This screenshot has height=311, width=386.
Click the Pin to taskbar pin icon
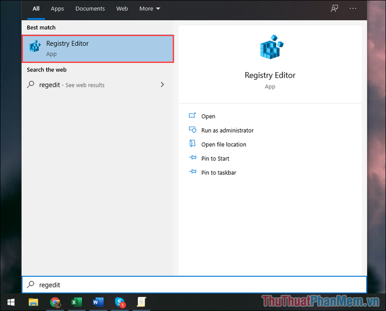pos(192,172)
